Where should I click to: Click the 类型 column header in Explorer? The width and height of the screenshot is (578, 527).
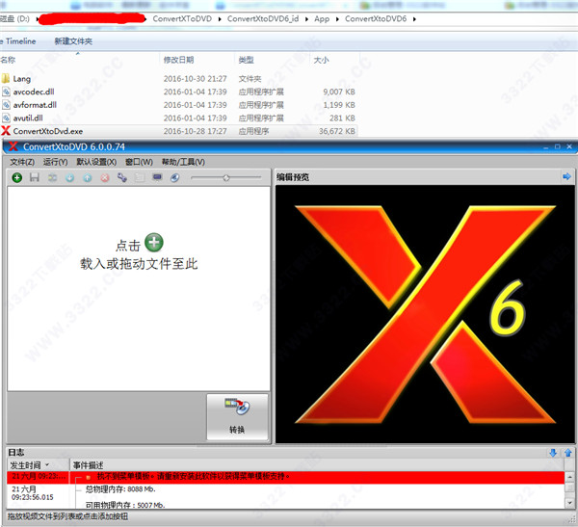coord(247,60)
